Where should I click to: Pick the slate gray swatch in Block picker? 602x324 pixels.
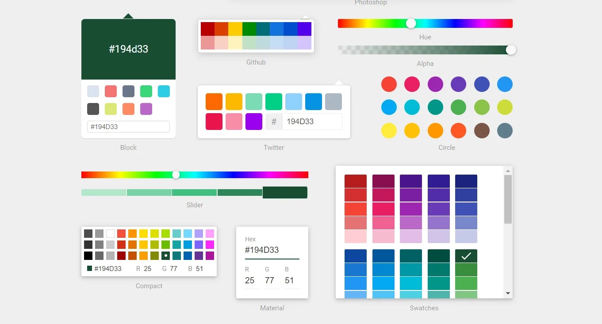pyautogui.click(x=128, y=91)
